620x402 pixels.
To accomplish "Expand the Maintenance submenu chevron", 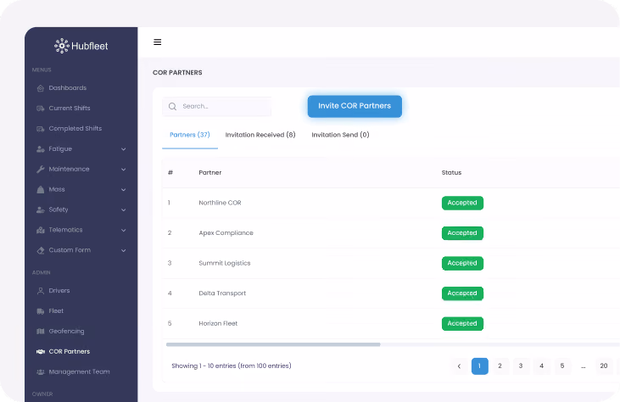I will pos(123,169).
